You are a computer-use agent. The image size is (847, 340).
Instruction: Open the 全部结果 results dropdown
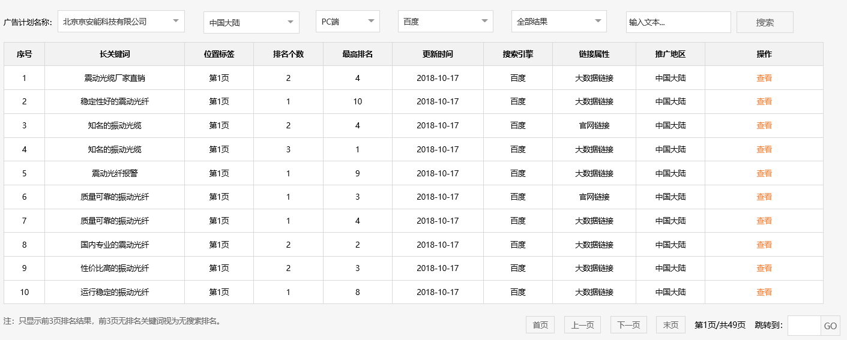tap(559, 22)
